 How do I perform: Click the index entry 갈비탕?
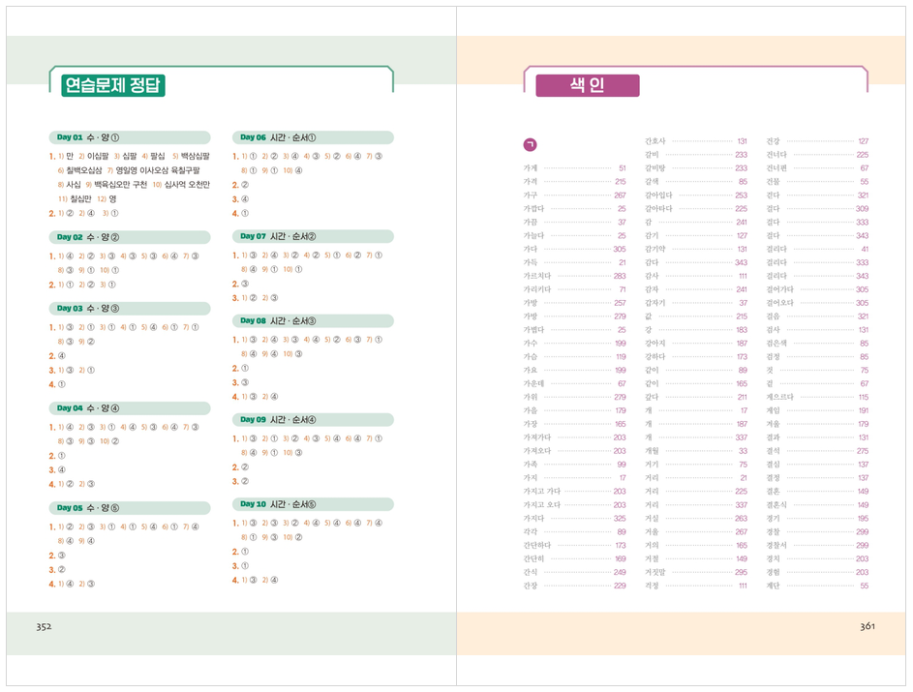tap(696, 168)
